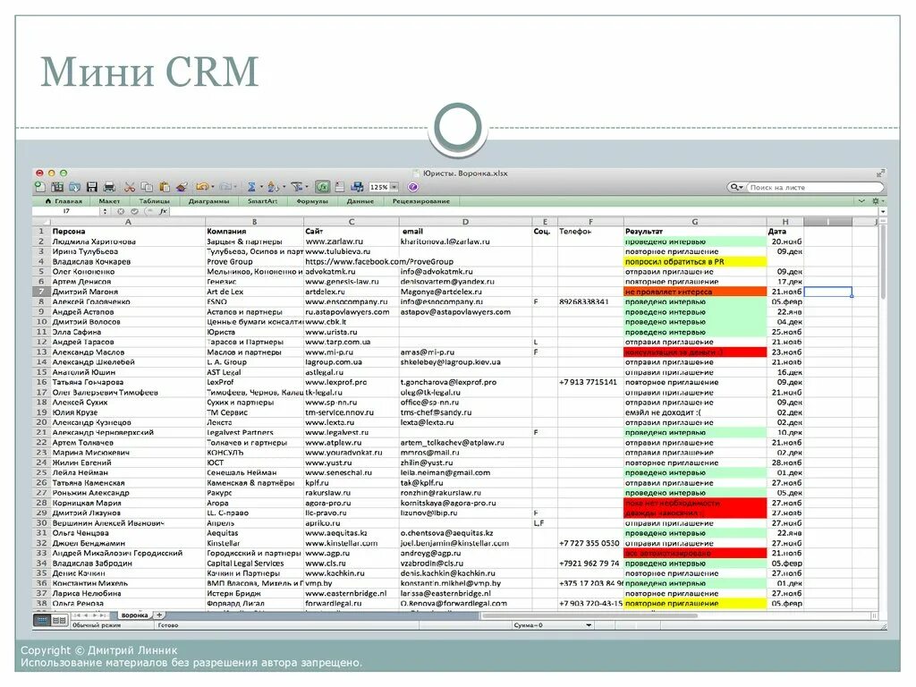Copy selection with the Copy icon
The image size is (916, 687).
tap(147, 187)
